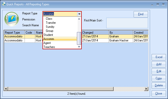Sort by the Report Type column header
The height and width of the screenshot is (99, 168).
14,33
